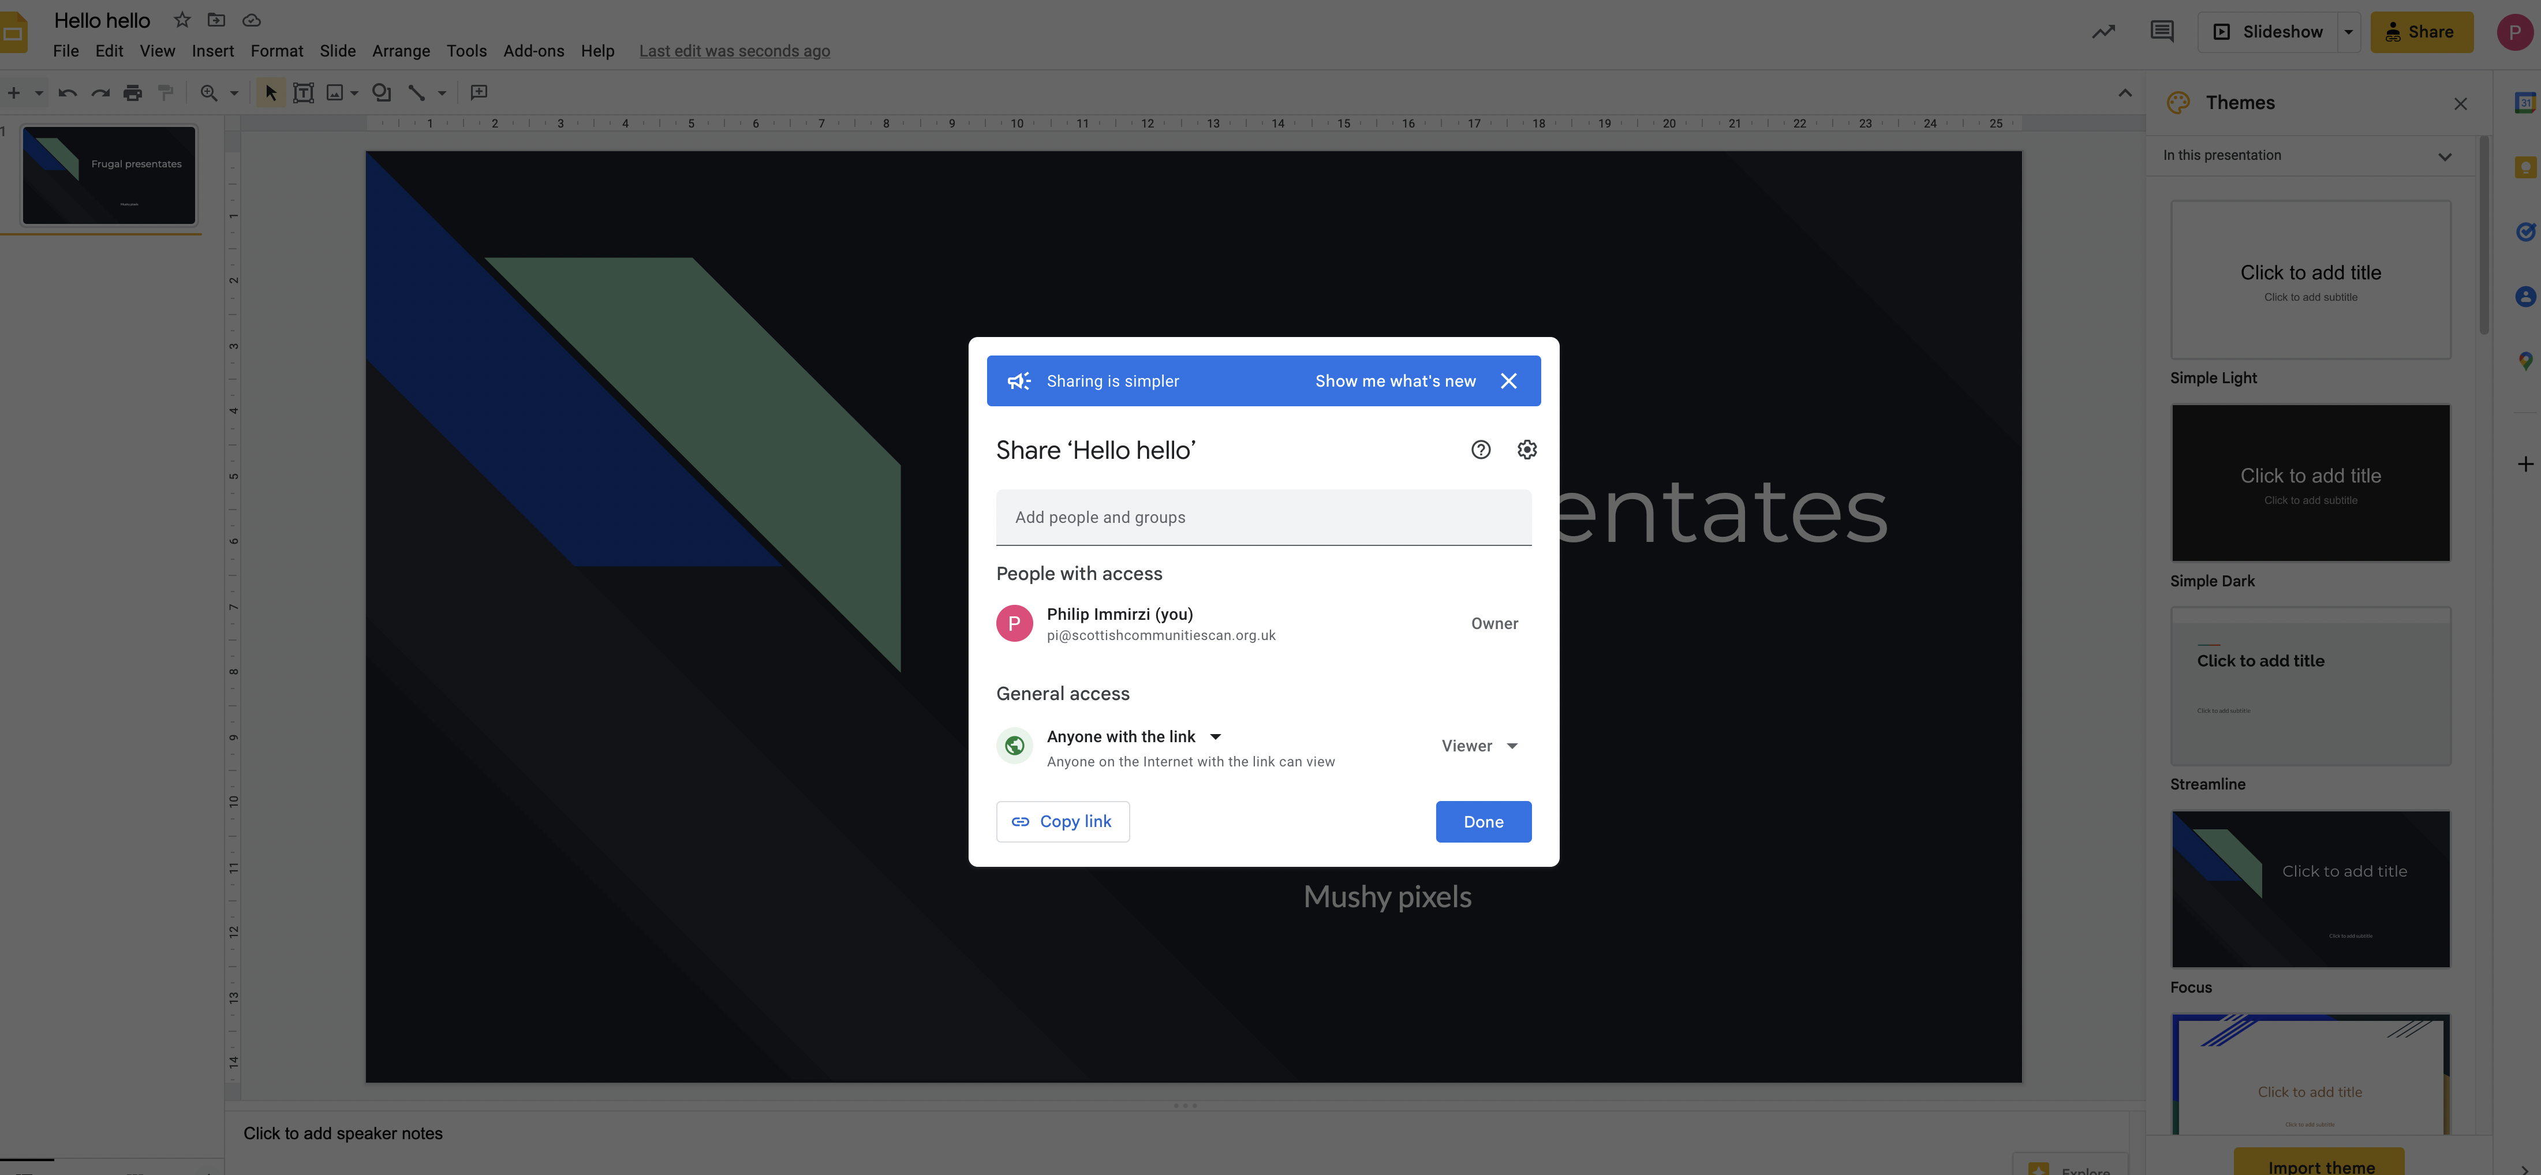Hide the menus with collapse chevron
This screenshot has width=2541, height=1175.
point(2125,93)
